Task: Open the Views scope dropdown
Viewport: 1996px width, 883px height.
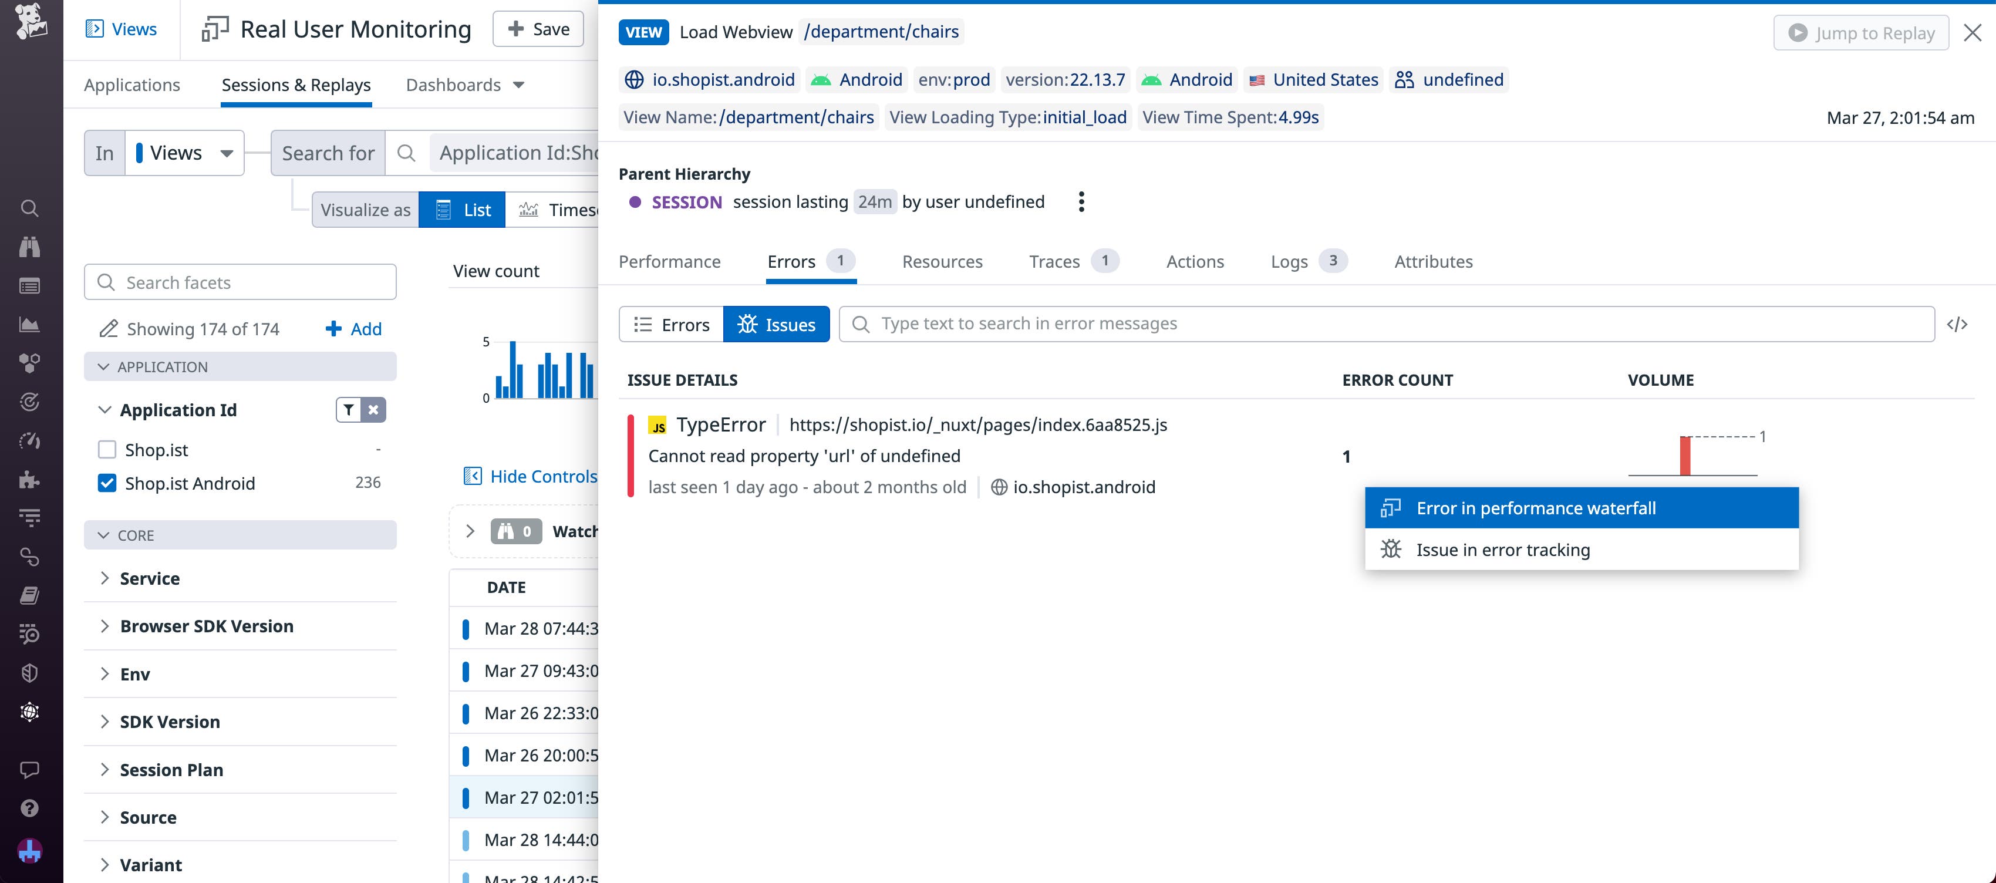Action: coord(184,153)
